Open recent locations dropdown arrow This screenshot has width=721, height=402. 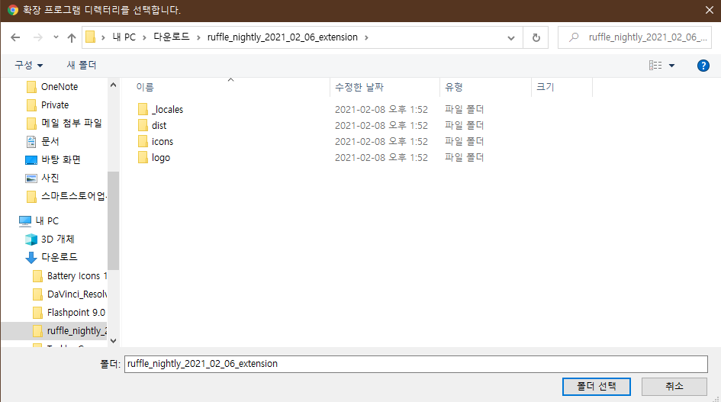point(56,37)
